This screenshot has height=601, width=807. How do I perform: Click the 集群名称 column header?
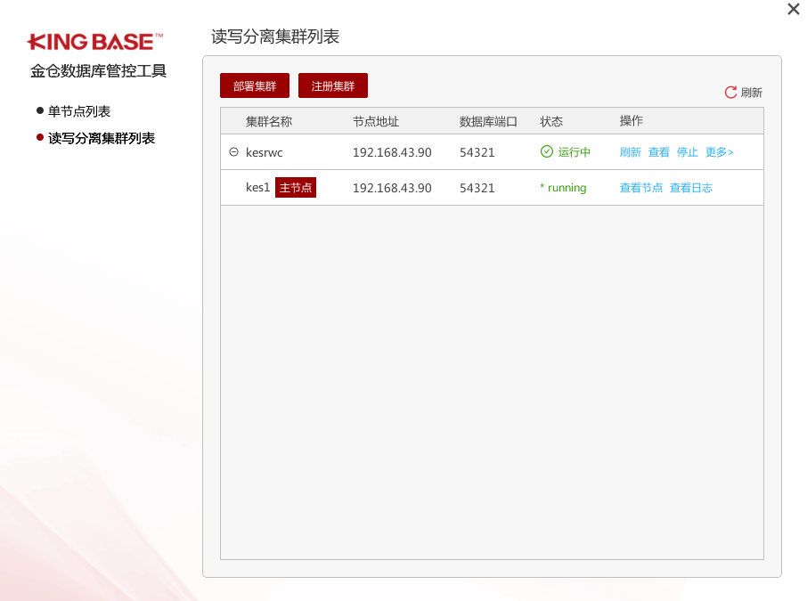tap(270, 121)
